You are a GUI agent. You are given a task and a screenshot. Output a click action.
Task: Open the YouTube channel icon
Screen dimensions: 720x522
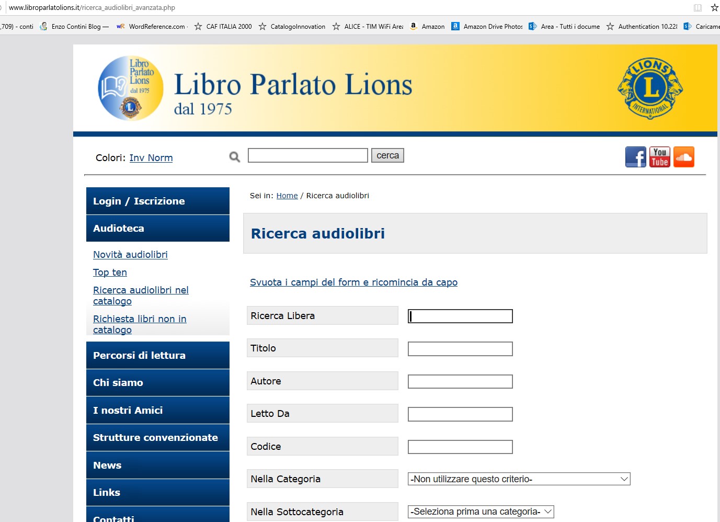click(659, 157)
